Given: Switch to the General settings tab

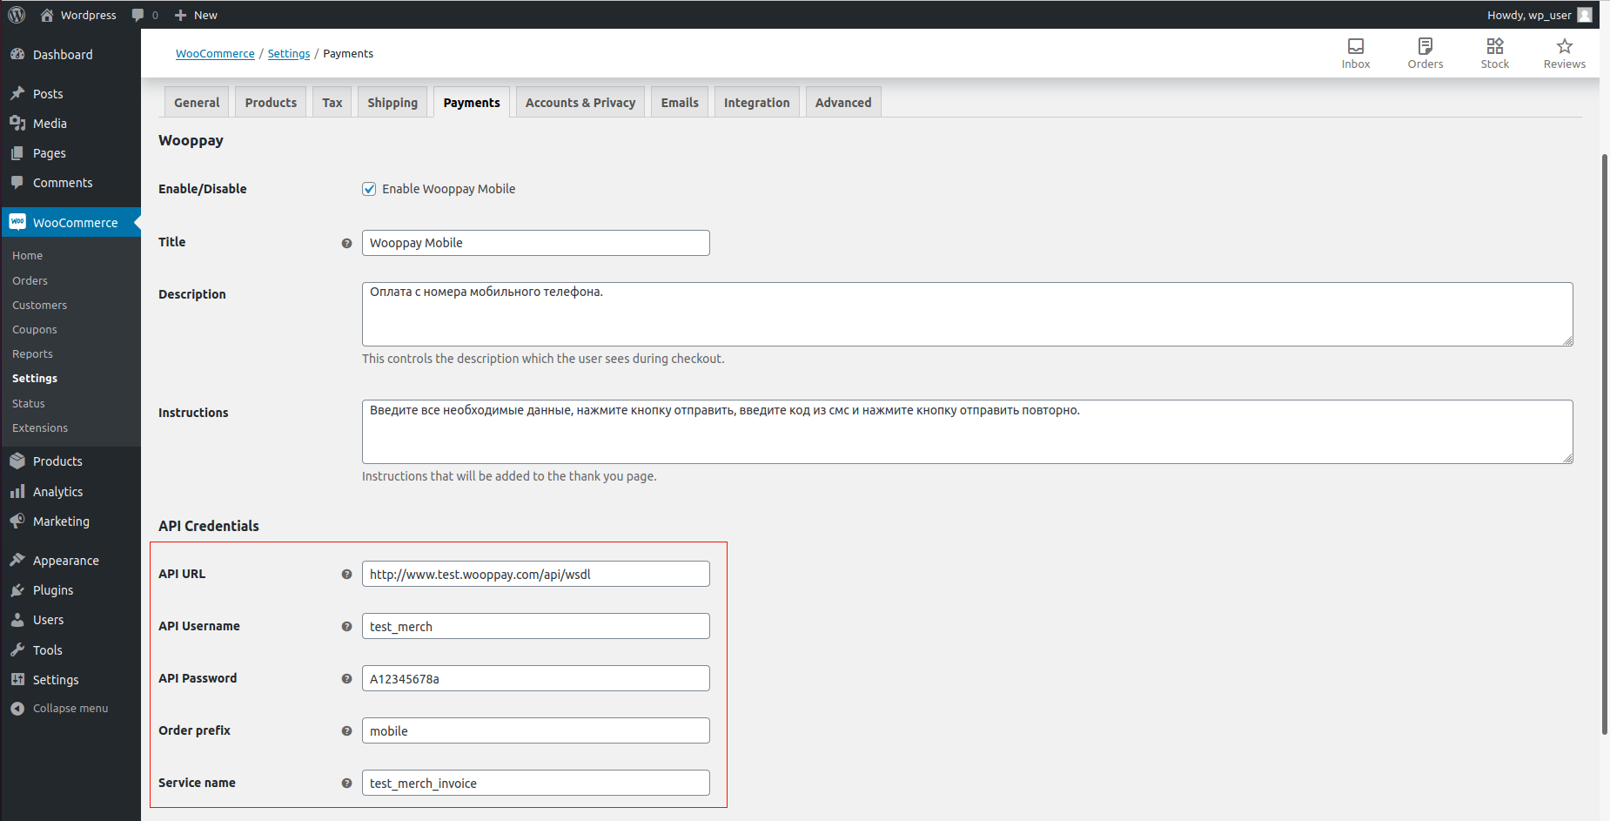Looking at the screenshot, I should pos(197,103).
